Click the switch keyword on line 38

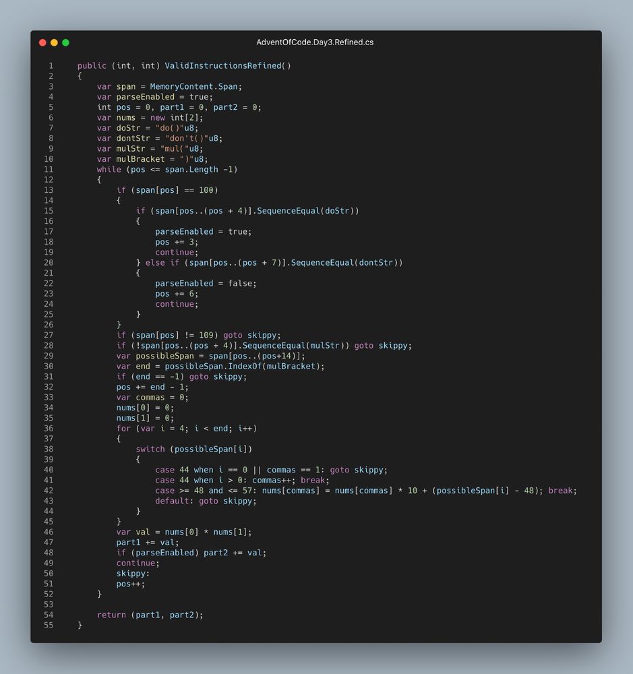[x=150, y=449]
